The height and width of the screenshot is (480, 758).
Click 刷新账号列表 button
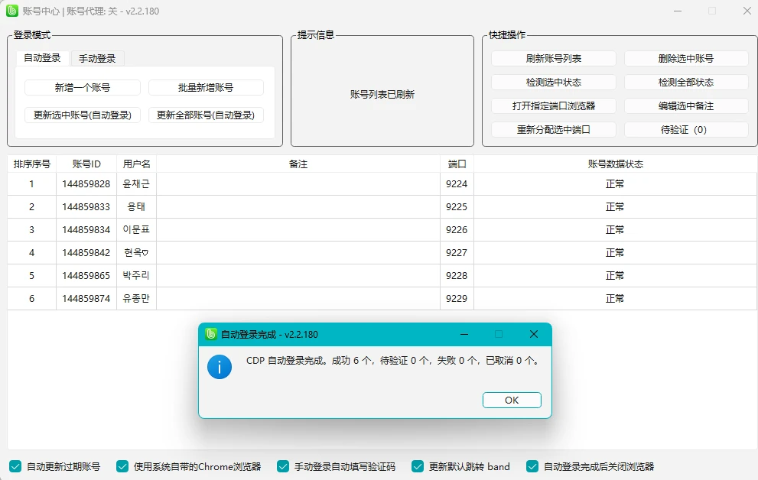click(x=554, y=58)
